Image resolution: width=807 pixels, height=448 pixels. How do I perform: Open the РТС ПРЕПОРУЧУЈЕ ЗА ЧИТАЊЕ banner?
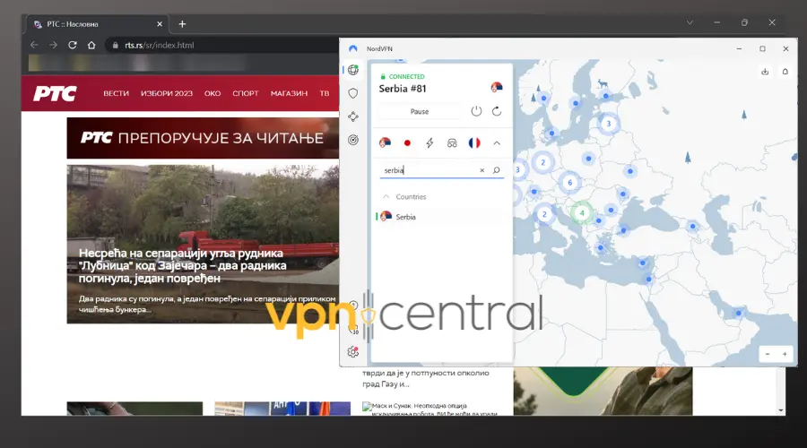(203, 138)
